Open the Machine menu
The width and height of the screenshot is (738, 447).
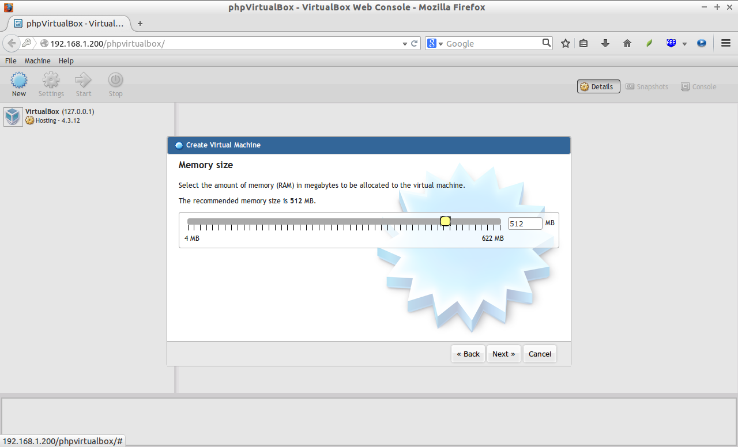click(37, 60)
